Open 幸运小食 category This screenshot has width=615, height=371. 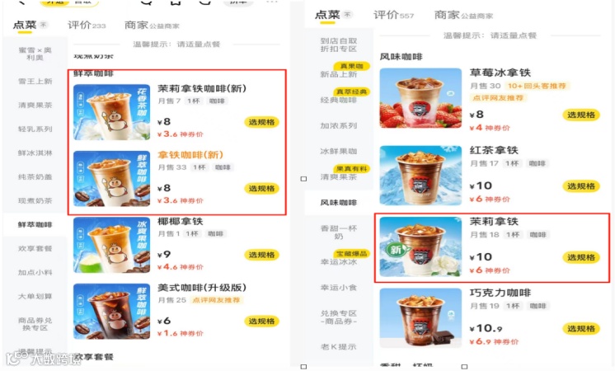[339, 288]
